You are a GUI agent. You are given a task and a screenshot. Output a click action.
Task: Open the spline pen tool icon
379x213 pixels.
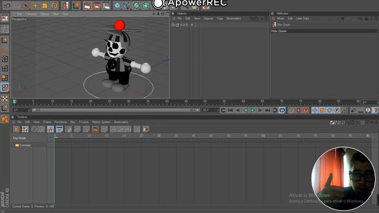point(127,5)
